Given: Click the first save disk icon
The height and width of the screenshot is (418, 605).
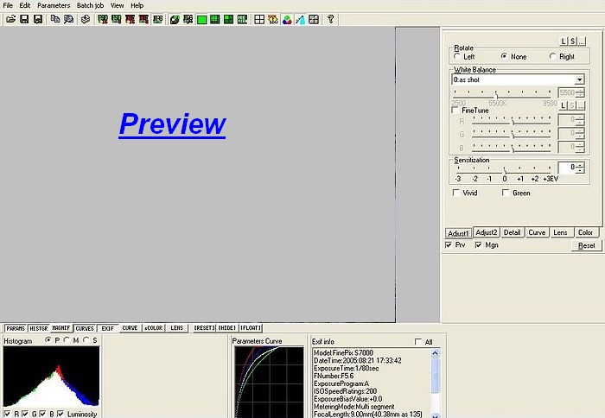Looking at the screenshot, I should pyautogui.click(x=24, y=19).
